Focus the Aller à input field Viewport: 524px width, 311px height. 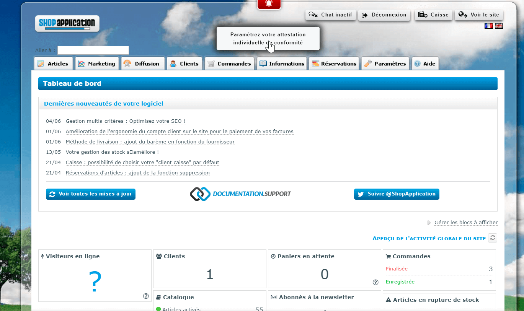pos(93,50)
